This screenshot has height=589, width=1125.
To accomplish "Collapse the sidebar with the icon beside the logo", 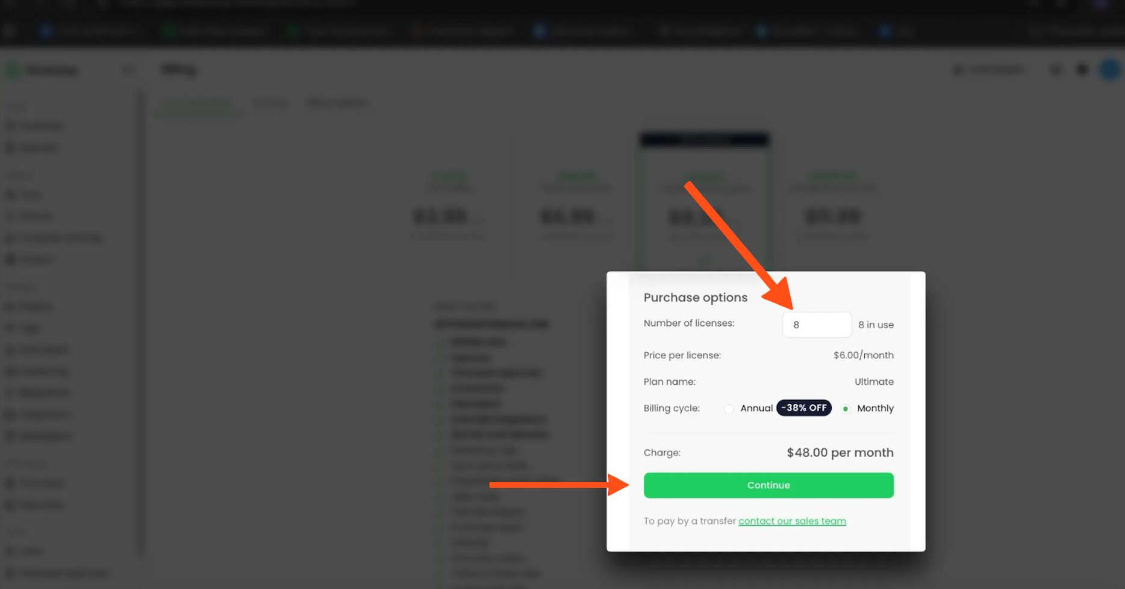I will click(128, 70).
